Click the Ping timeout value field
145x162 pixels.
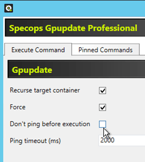coord(122,140)
